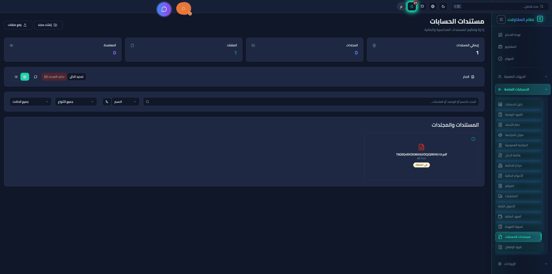Click the document icon on إجمالي المستندات card

pyautogui.click(x=374, y=46)
